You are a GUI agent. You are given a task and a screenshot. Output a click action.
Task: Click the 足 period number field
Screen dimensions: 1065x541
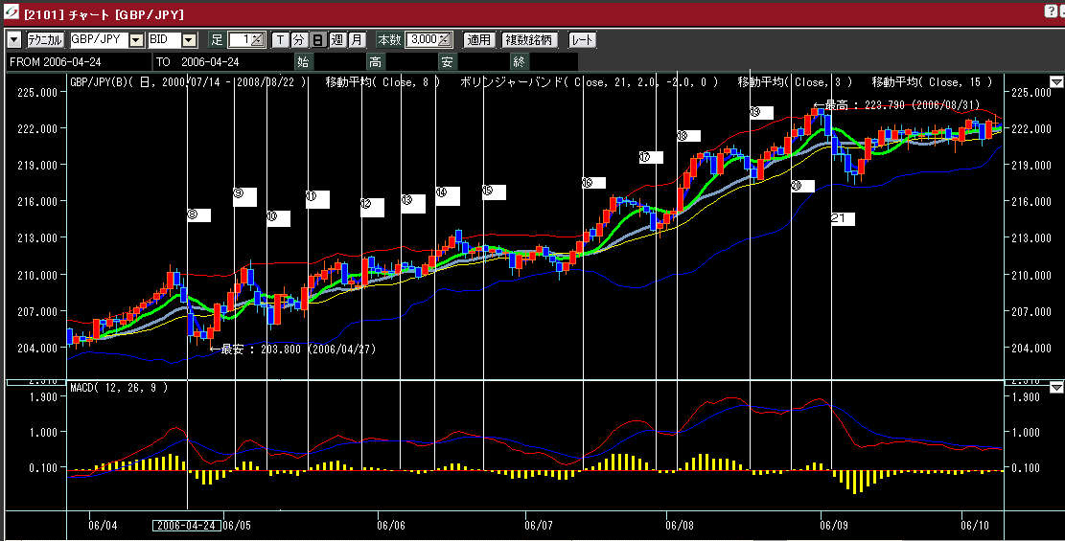[246, 40]
